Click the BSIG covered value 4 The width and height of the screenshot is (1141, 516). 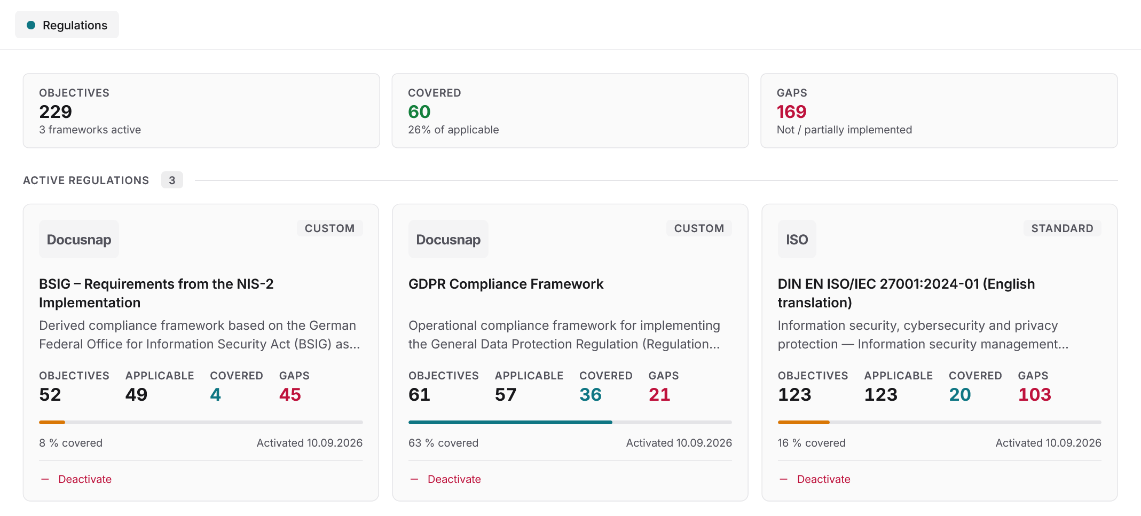pos(215,394)
